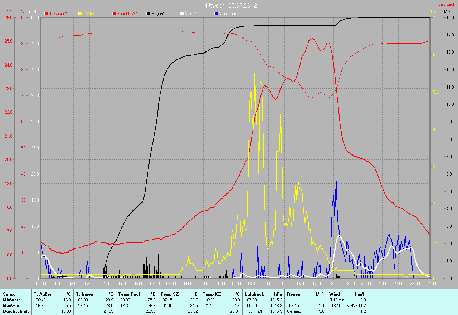Screen dimensions: 458x315
Task: Select the "Regen*" legend label
Action: pyautogui.click(x=158, y=14)
